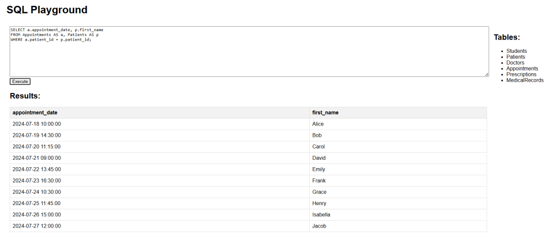Select the 2024-07-23 16:30:00 date cell
Viewport: 547px width, 243px height.
tap(160, 181)
